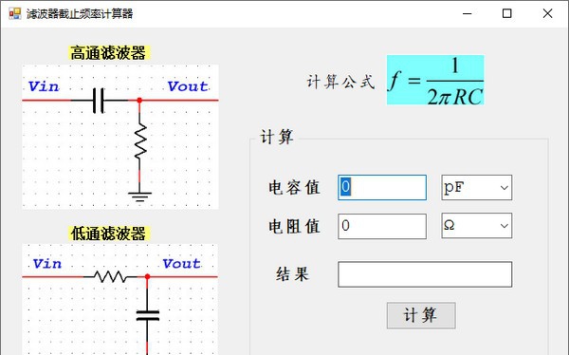569x355 pixels.
Task: Click the 电阻值 label
Action: pyautogui.click(x=294, y=226)
